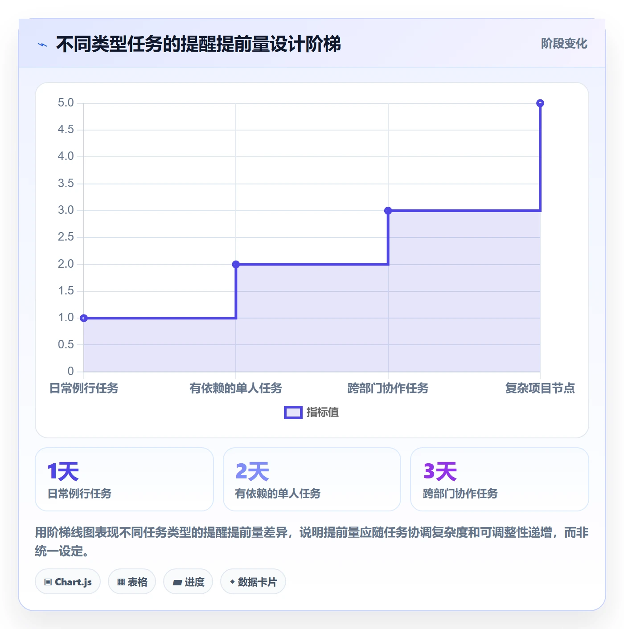Click the data point at value 5.0
Image resolution: width=624 pixels, height=629 pixels.
540,103
